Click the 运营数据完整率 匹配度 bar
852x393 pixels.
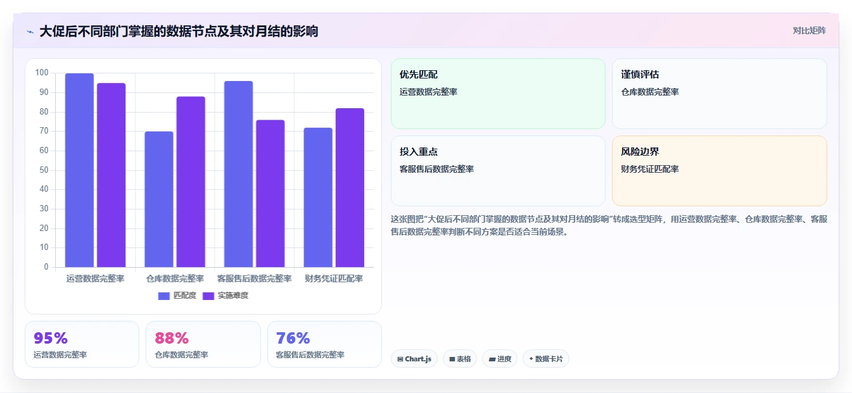point(79,170)
